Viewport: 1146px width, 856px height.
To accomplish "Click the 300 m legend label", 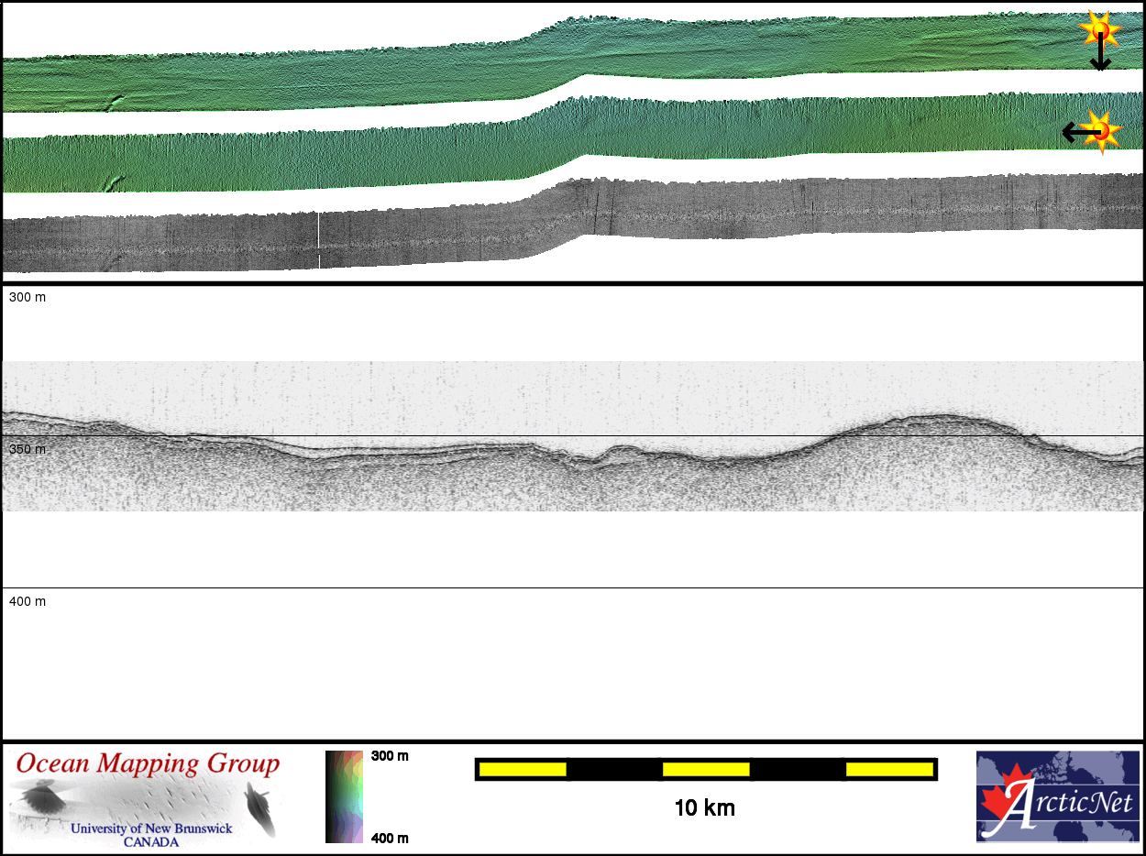I will click(x=390, y=756).
